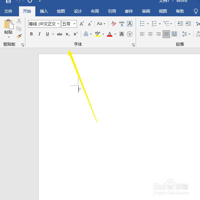Toggle Superscript formatting
This screenshot has height=200, width=200.
point(76,34)
